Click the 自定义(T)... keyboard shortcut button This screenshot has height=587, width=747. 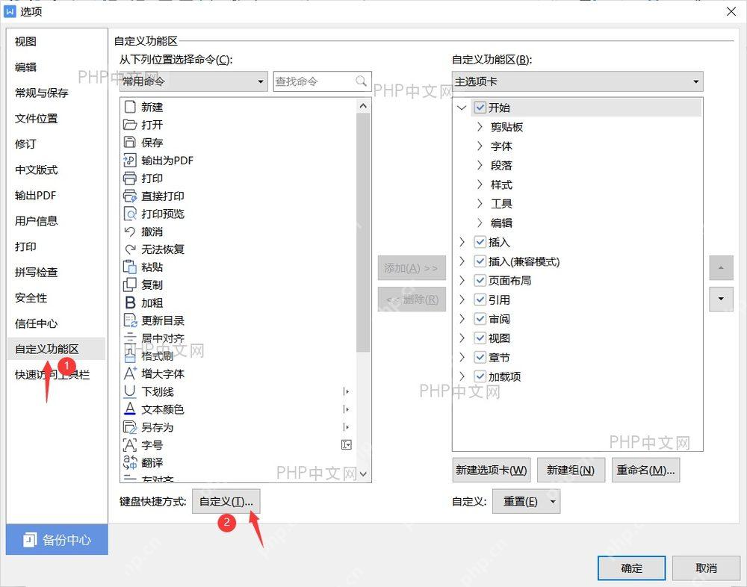tap(226, 501)
